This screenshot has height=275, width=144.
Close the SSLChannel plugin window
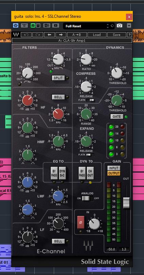coord(129,17)
